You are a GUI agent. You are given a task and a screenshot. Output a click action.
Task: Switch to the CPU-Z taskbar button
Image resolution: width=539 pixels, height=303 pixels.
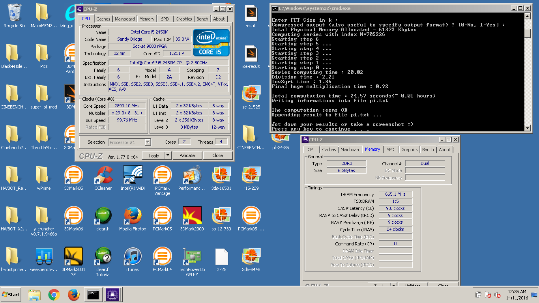tap(112, 295)
